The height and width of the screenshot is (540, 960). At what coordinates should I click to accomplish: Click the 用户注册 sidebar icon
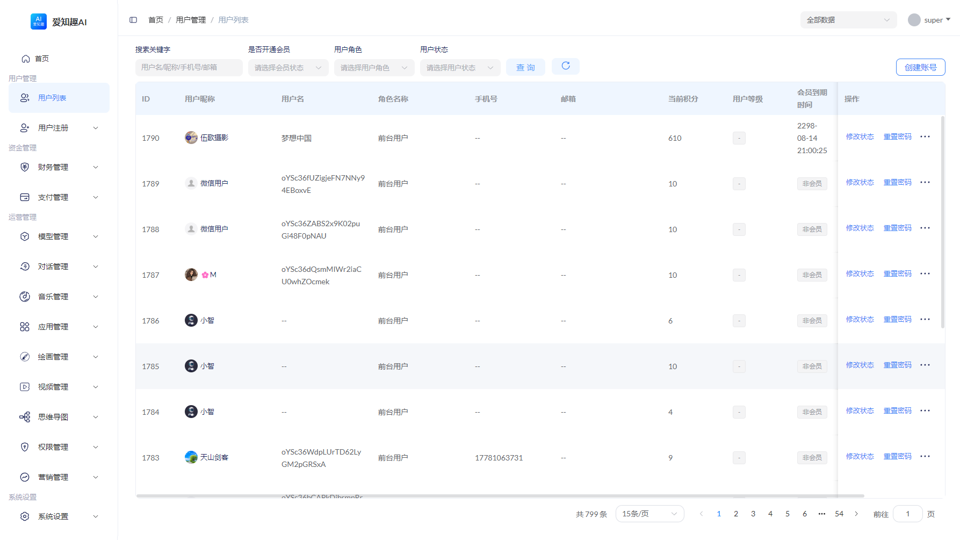[25, 128]
